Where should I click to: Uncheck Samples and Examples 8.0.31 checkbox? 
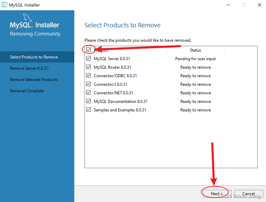pyautogui.click(x=88, y=110)
